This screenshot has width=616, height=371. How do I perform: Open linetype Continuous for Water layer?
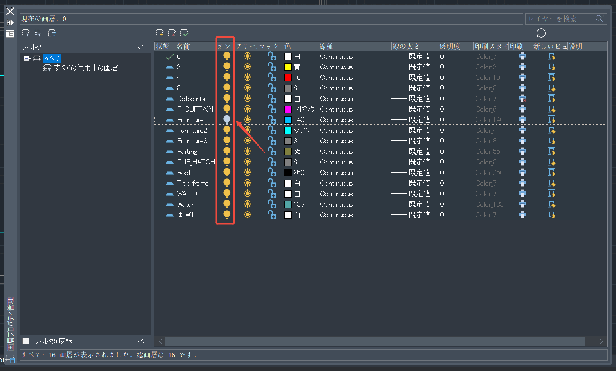(x=336, y=204)
